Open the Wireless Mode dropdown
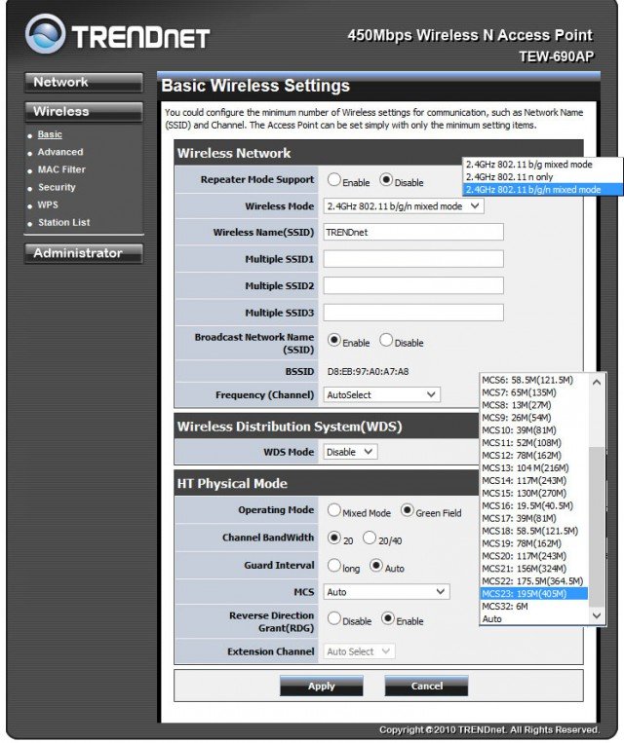 pyautogui.click(x=403, y=206)
